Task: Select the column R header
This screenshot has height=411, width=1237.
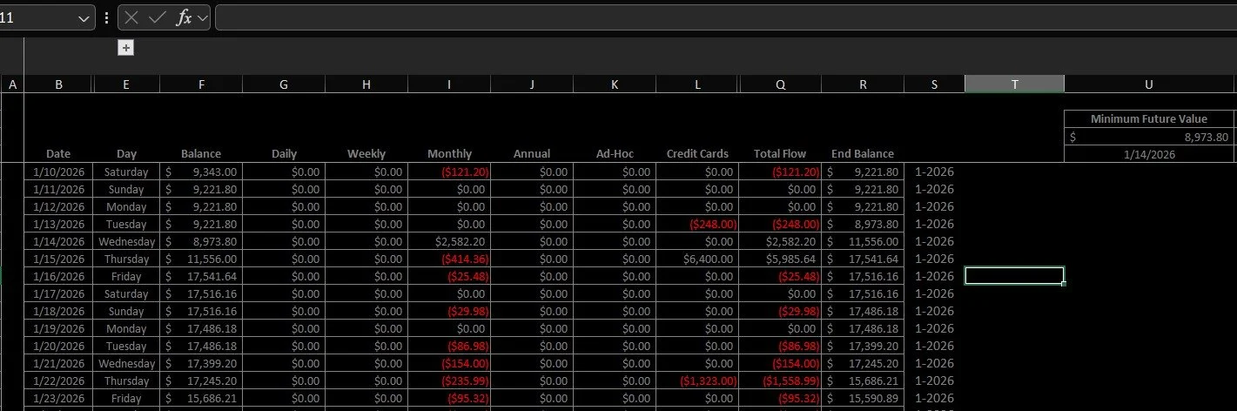Action: click(863, 84)
